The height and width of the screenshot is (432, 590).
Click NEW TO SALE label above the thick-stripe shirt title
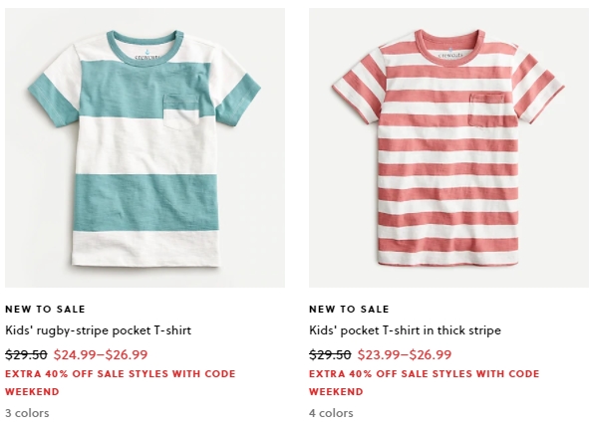click(349, 310)
